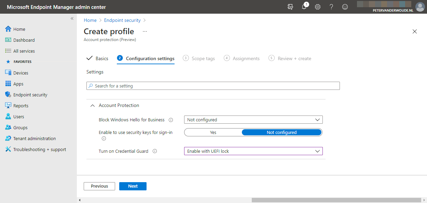Click the Next button
The image size is (427, 203).
[133, 186]
